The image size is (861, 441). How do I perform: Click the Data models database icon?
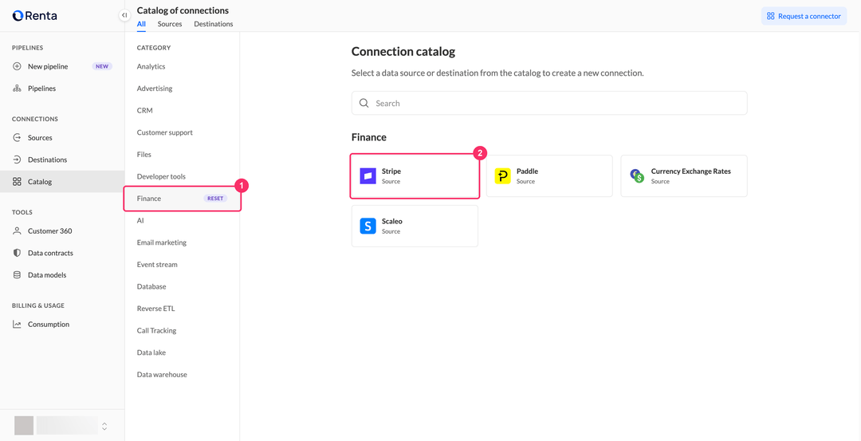click(17, 275)
